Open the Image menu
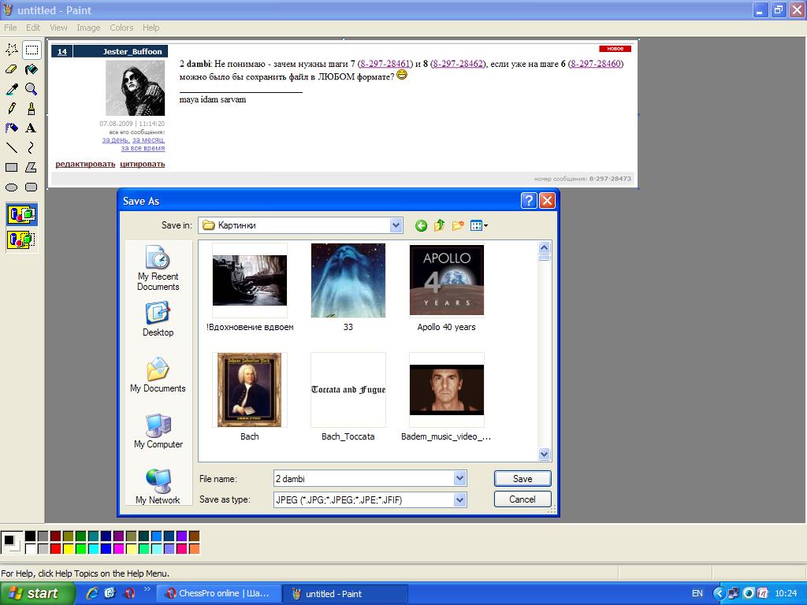The height and width of the screenshot is (605, 807). [88, 28]
